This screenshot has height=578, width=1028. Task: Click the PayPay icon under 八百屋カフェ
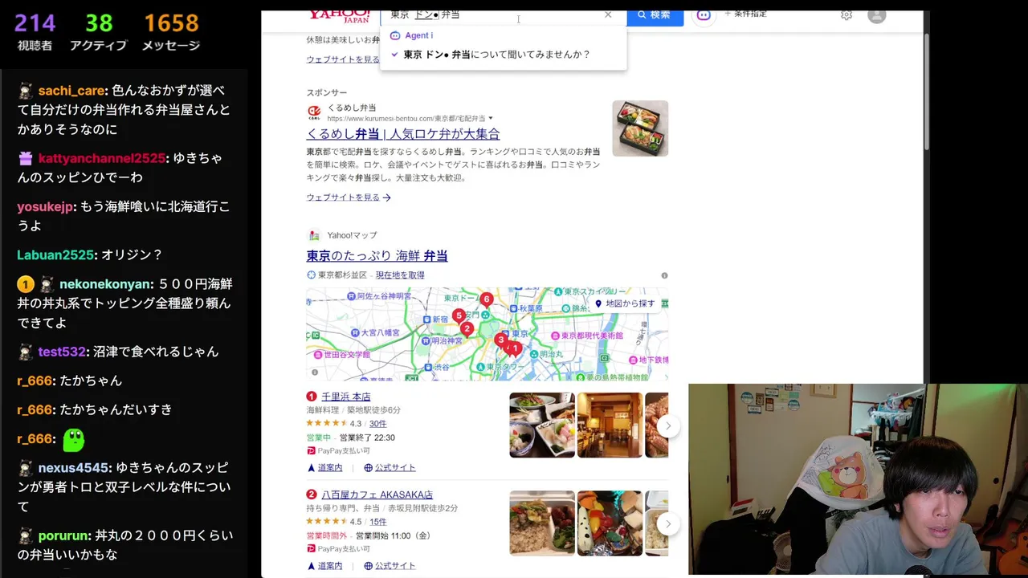311,549
